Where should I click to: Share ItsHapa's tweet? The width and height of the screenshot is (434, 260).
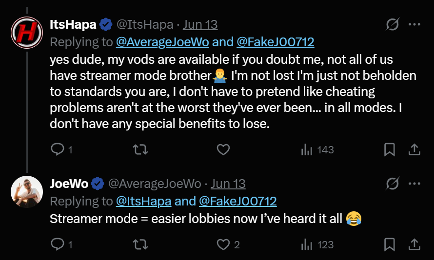click(414, 150)
